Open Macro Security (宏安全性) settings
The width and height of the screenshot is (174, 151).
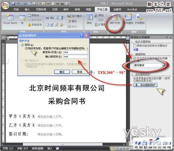34,25
